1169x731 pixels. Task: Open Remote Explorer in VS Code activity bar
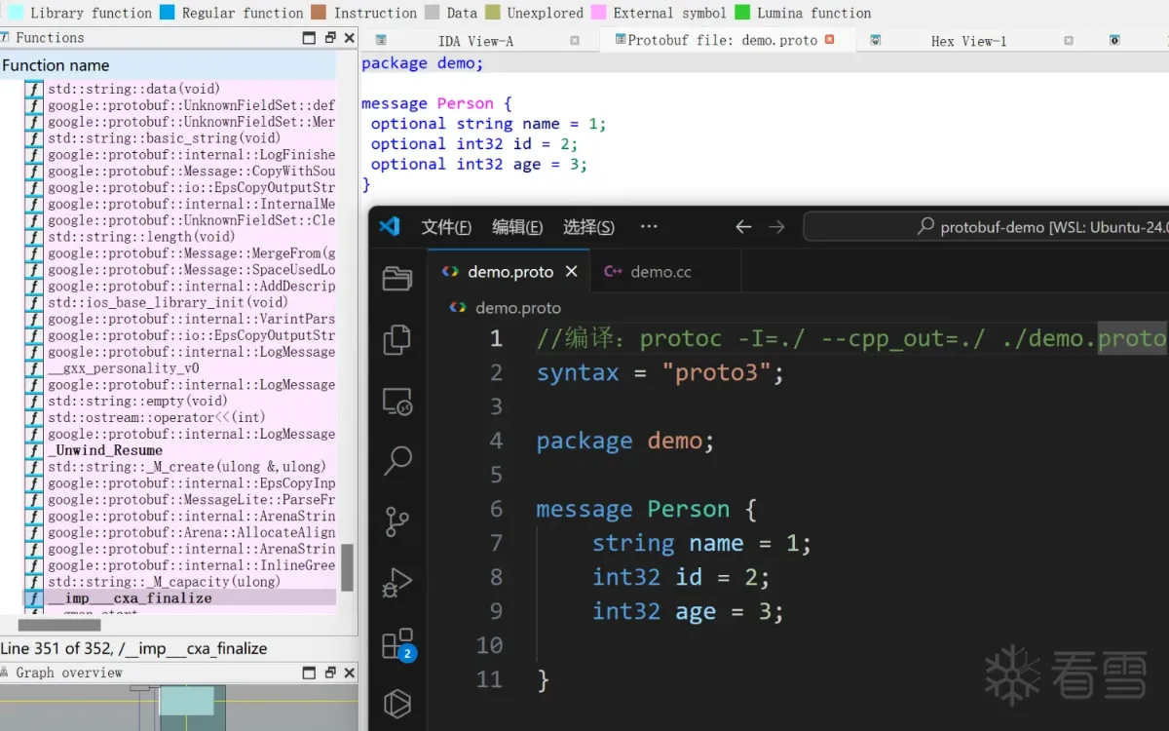click(396, 401)
